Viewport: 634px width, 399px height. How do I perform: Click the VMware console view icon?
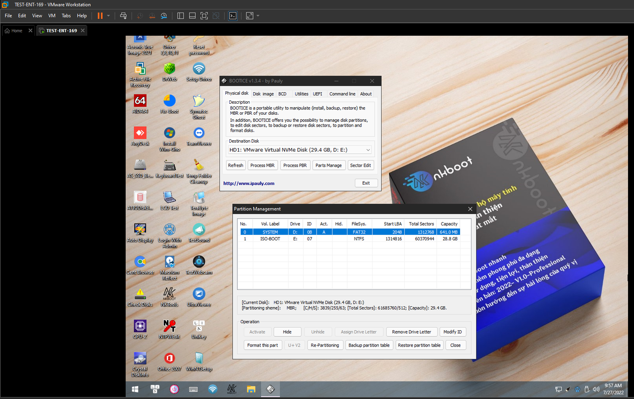point(233,15)
